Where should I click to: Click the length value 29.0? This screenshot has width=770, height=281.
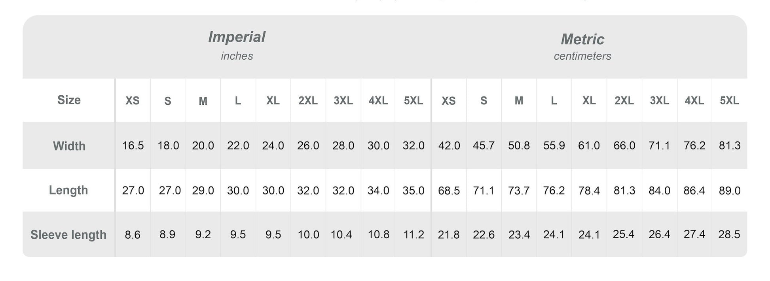203,190
